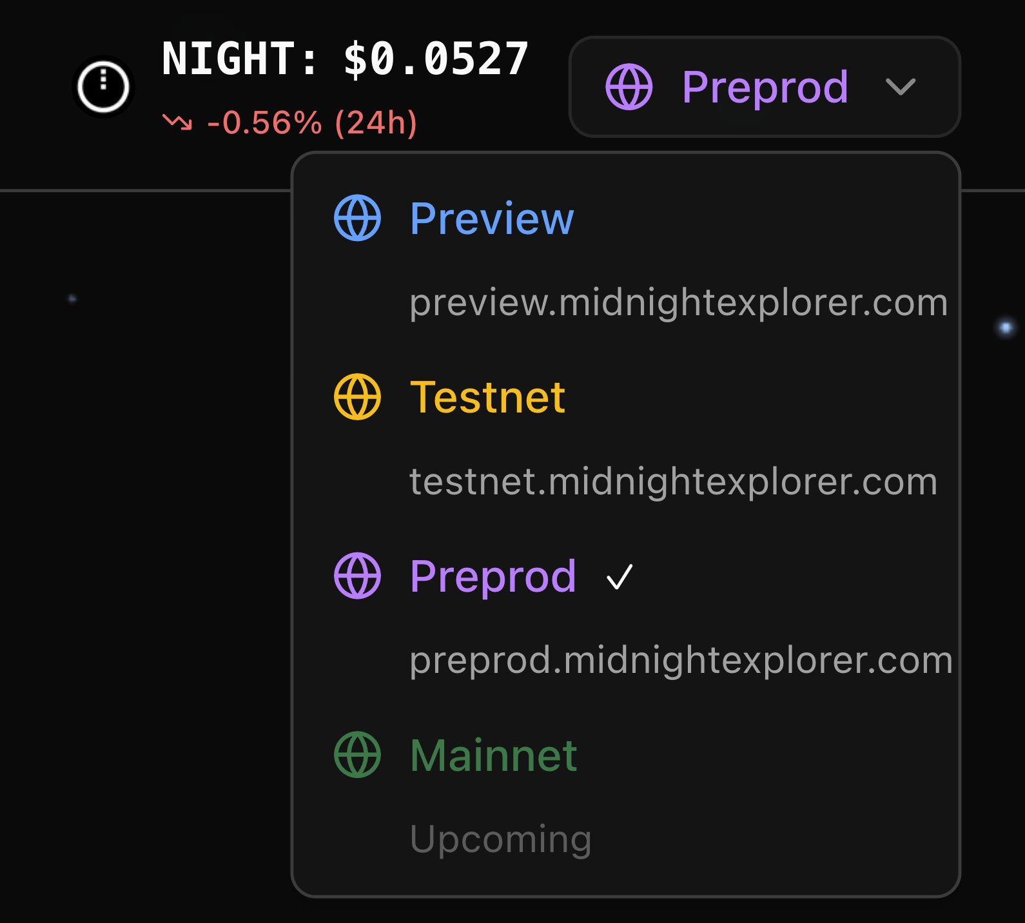Switch to the Testnet network
1025x923 pixels.
pos(487,397)
